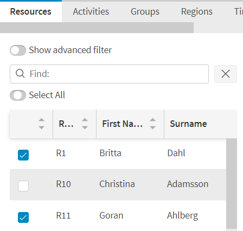Click the magnifier icon in the Find field
This screenshot has height=231, width=243.
(20, 74)
